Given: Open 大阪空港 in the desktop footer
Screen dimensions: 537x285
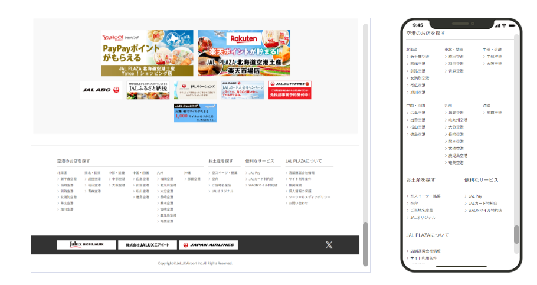Looking at the screenshot, I should coord(119,185).
